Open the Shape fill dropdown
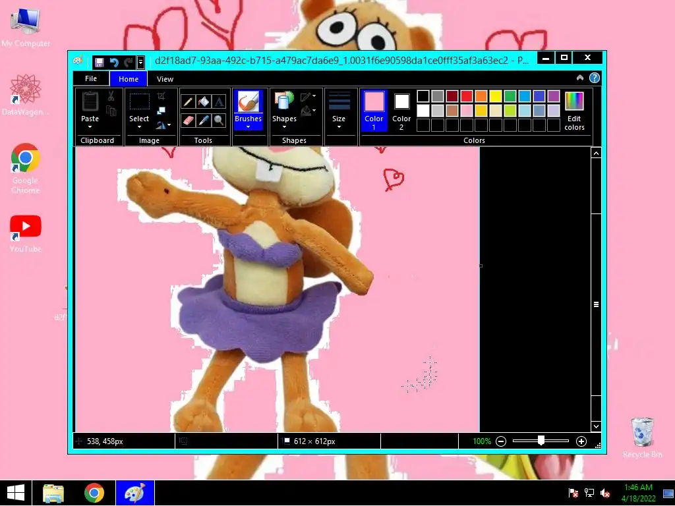 click(x=308, y=111)
